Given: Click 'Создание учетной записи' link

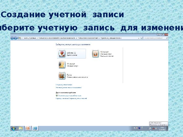Looking at the screenshot, I should [x=64, y=85].
